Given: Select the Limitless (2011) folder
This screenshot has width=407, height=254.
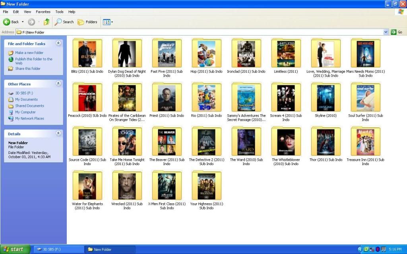Looking at the screenshot, I should pyautogui.click(x=286, y=56).
